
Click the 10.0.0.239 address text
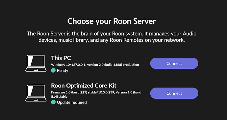coord(104,92)
